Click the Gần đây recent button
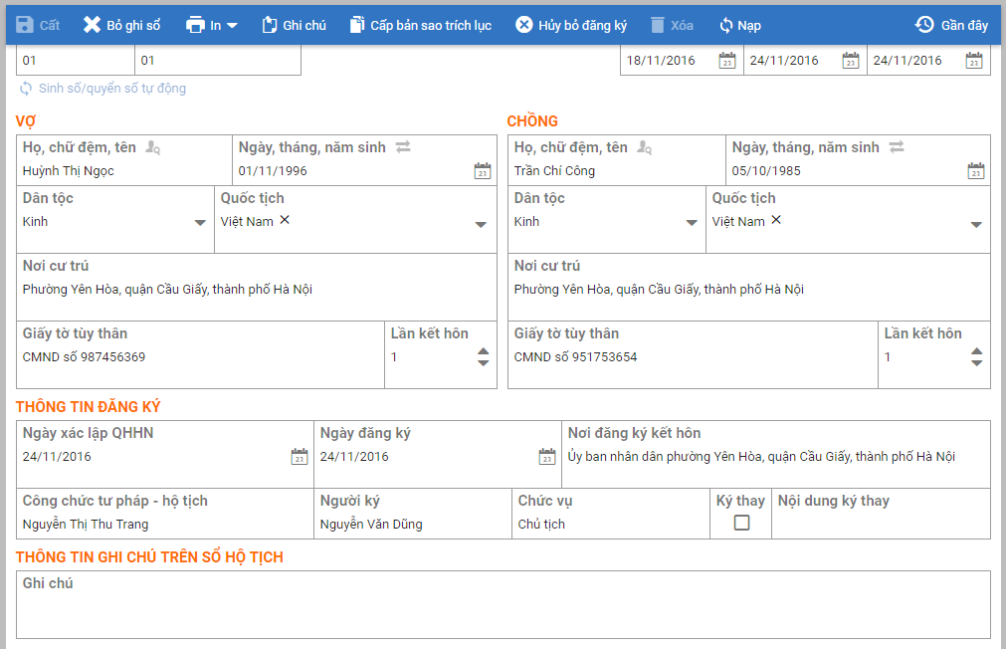The width and height of the screenshot is (1006, 649). [x=951, y=25]
